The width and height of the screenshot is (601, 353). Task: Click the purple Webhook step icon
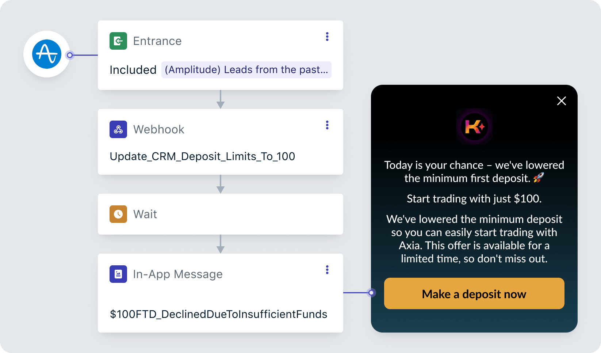[118, 129]
